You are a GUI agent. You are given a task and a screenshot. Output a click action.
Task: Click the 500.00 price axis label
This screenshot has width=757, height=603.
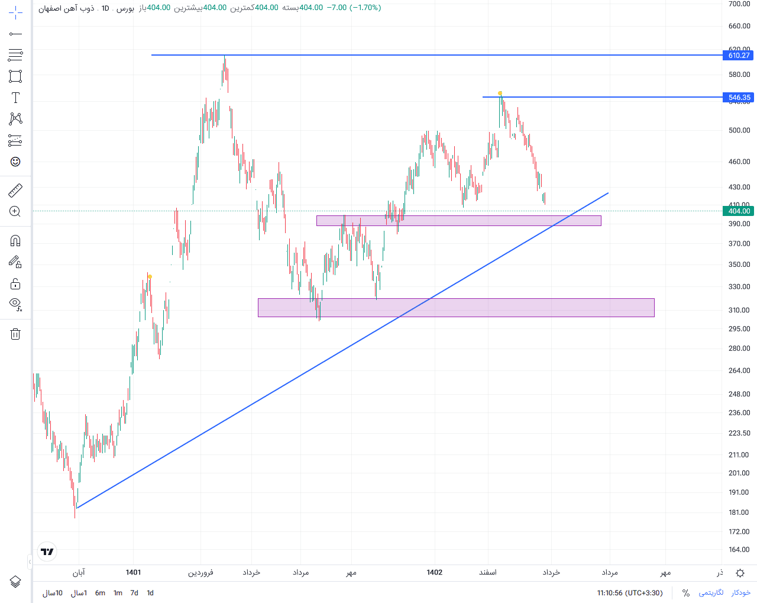pos(739,130)
